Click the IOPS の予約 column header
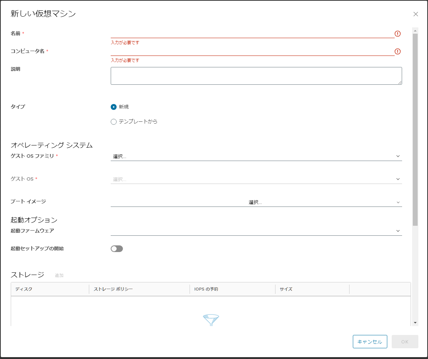 point(233,289)
